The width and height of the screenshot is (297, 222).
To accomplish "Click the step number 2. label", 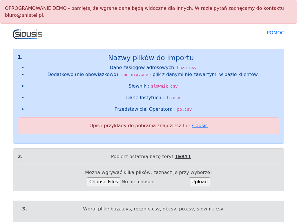I will tap(20, 157).
